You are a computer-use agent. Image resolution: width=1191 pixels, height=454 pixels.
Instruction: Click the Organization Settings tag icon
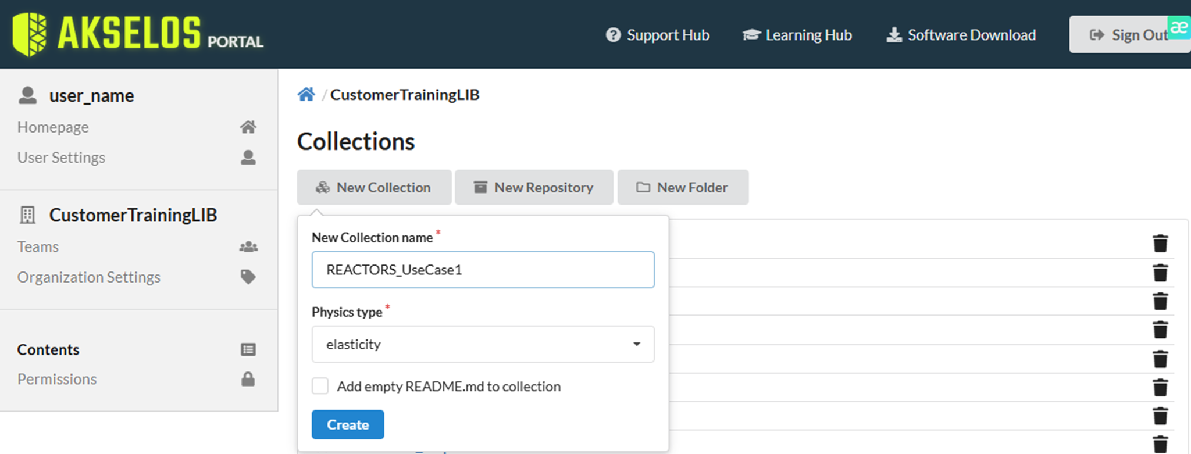pos(248,277)
